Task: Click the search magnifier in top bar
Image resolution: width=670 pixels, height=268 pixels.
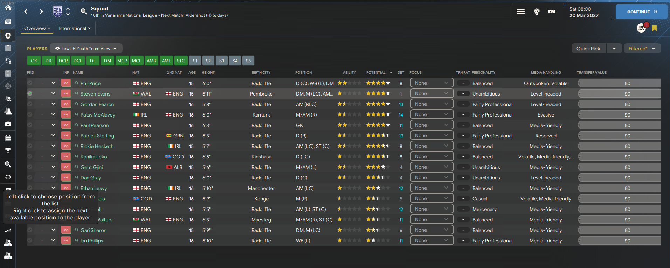Action: tap(84, 12)
